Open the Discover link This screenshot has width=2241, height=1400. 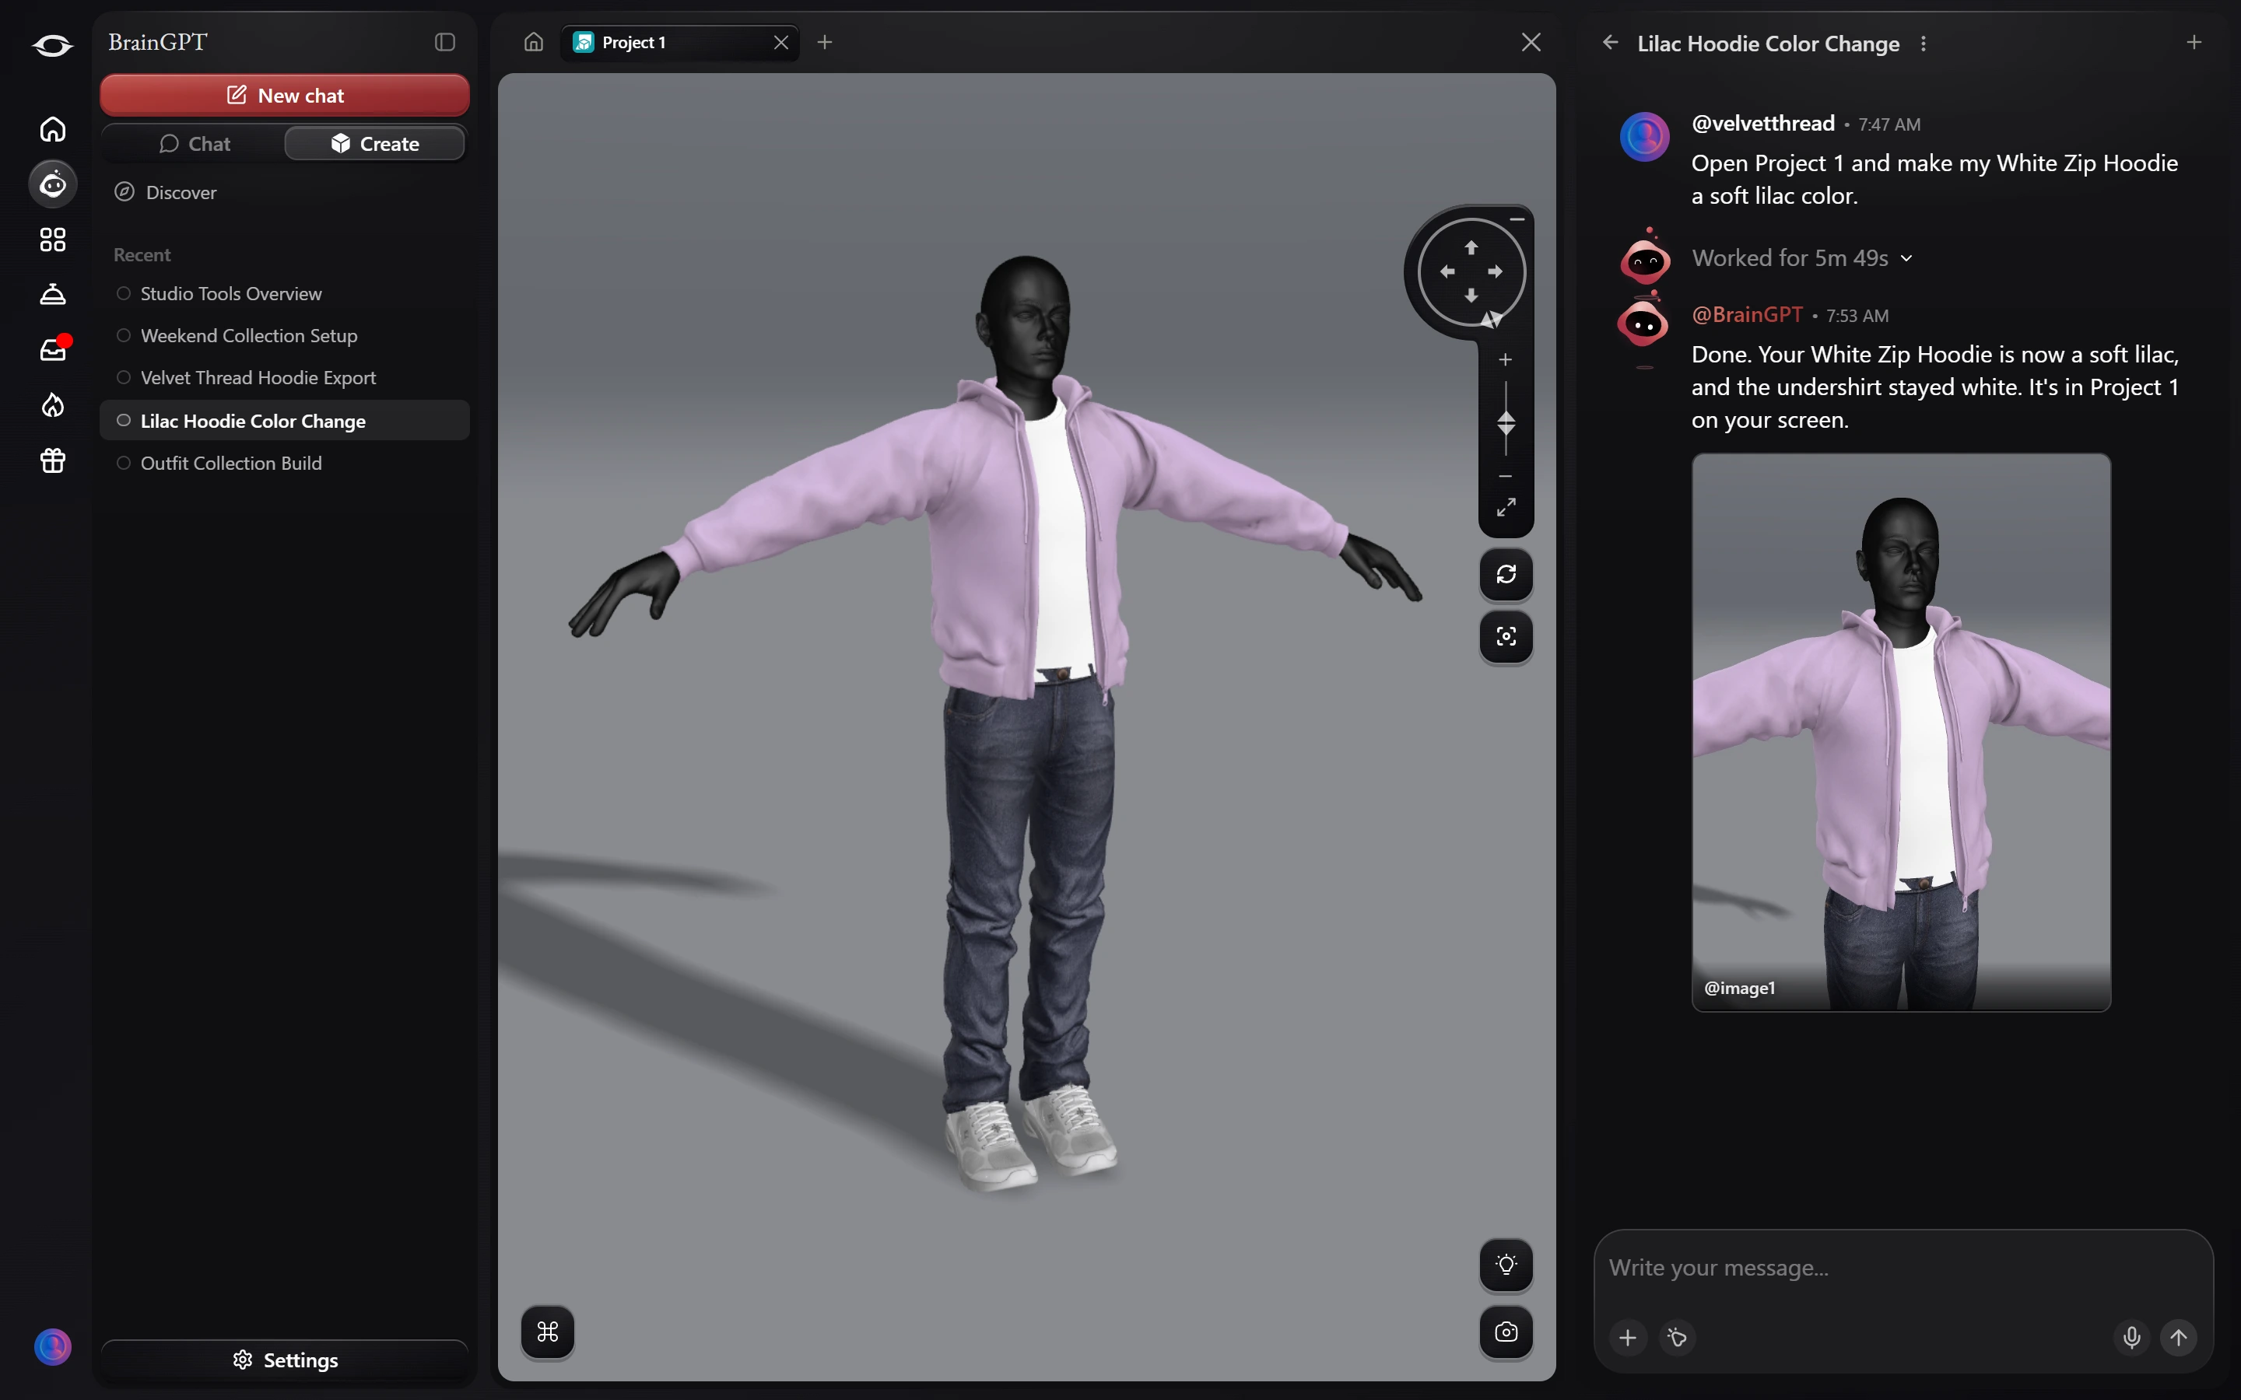pyautogui.click(x=166, y=193)
